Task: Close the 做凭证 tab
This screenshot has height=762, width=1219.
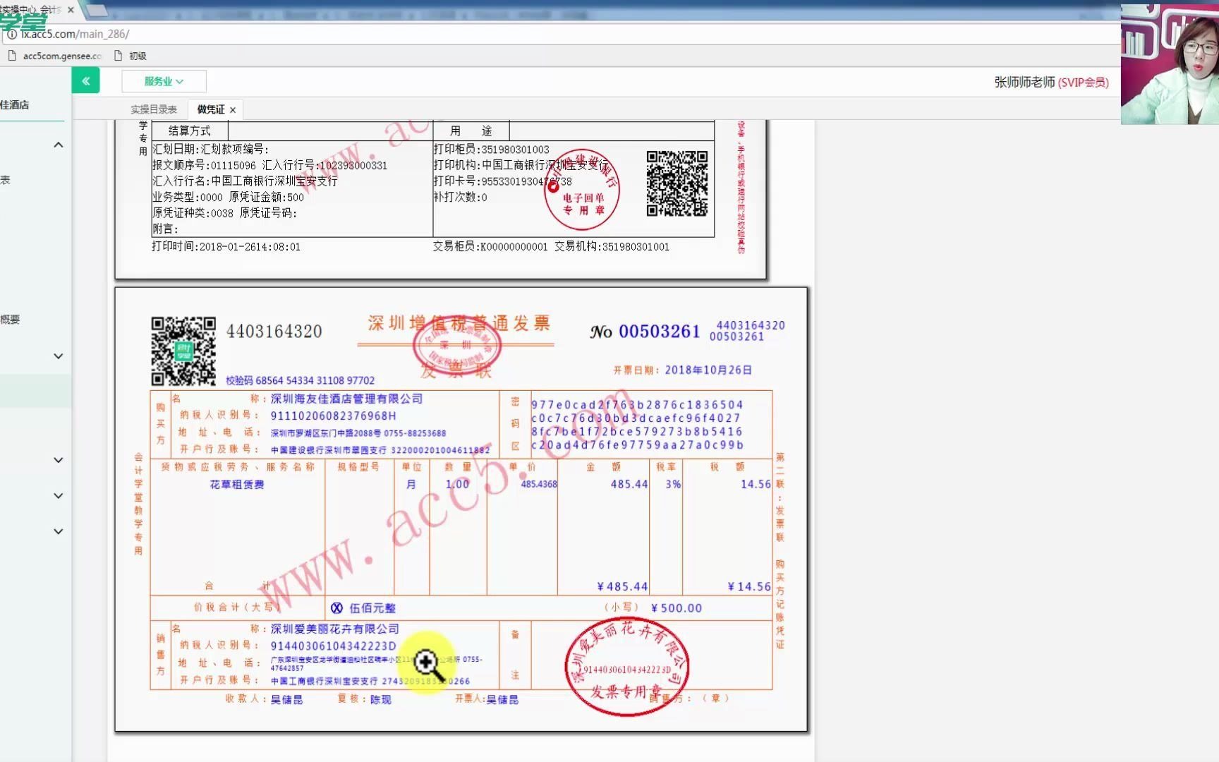Action: 233,109
